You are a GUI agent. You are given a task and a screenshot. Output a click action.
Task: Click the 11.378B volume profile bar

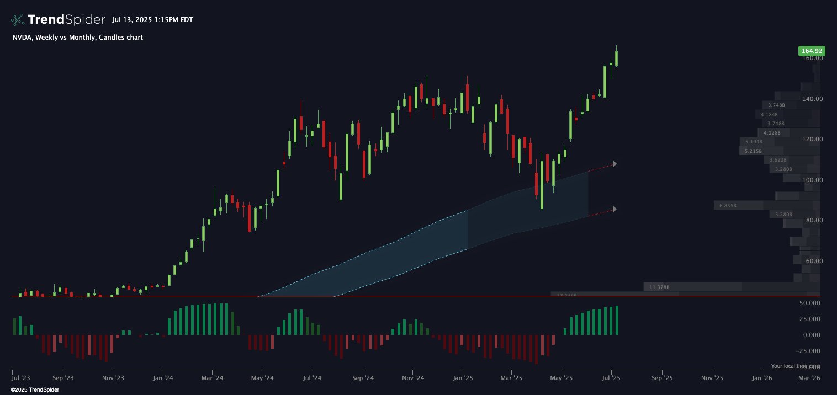coord(732,287)
